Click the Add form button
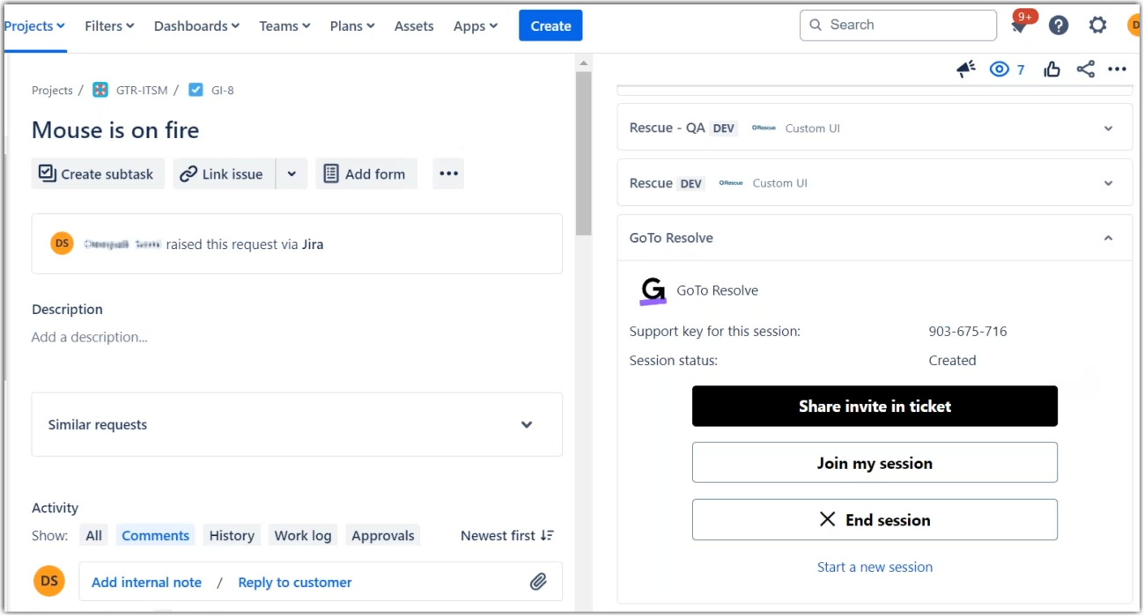The width and height of the screenshot is (1144, 616). [365, 173]
